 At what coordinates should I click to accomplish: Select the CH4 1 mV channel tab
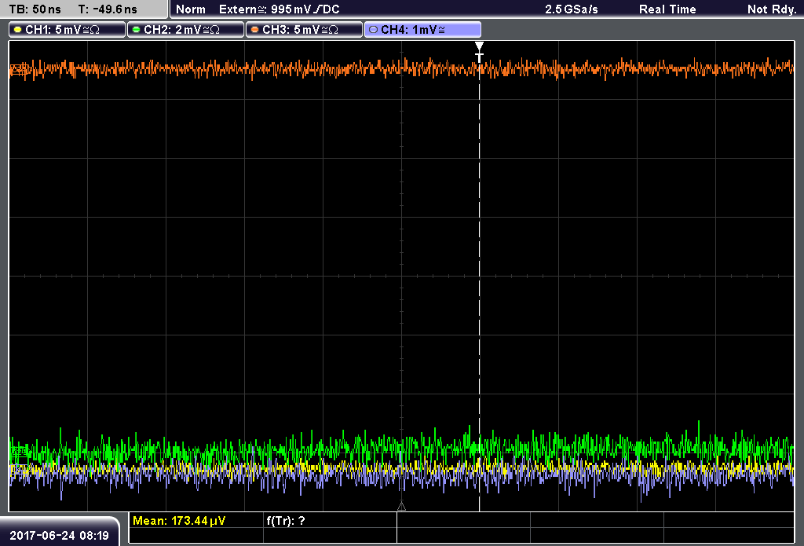(422, 30)
